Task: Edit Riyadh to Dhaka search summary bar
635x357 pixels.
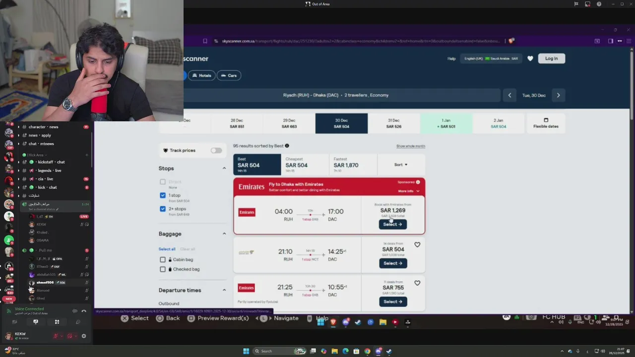Action: 336,95
